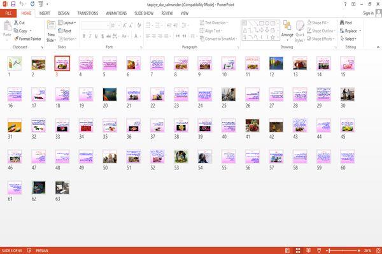Click the zoom out minus button

[x=327, y=250]
